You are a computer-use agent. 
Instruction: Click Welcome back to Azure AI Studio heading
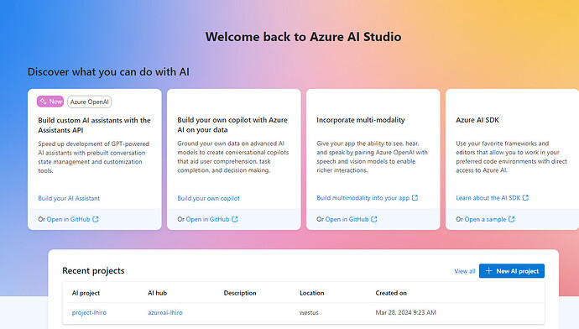pyautogui.click(x=303, y=37)
